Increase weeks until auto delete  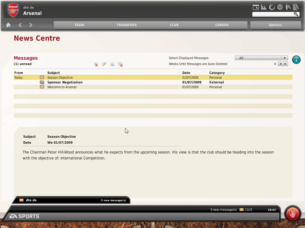(285, 64)
